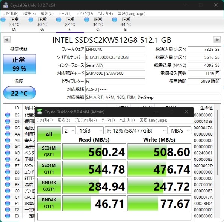Open 設定(S) menu in CrystalDiskMark
This screenshot has height=222, width=224.
pyautogui.click(x=64, y=120)
